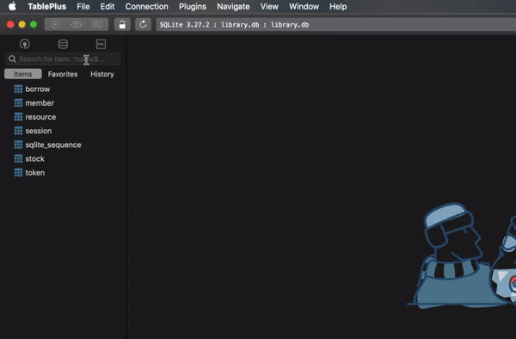
Task: Select the session table
Action: pos(38,131)
